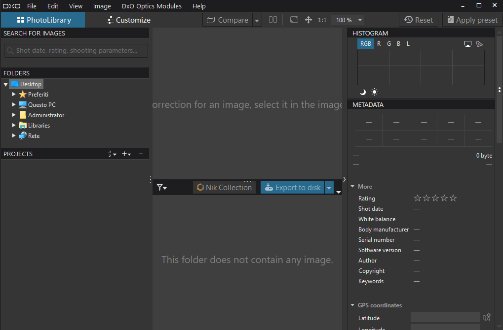
Task: Click the right panel vertical scrollbar
Action: pyautogui.click(x=499, y=90)
